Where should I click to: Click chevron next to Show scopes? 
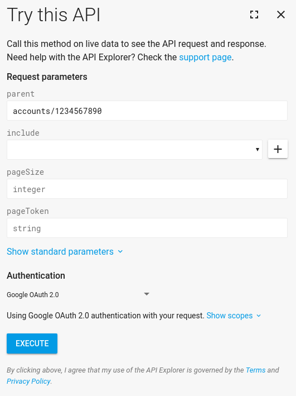259,316
